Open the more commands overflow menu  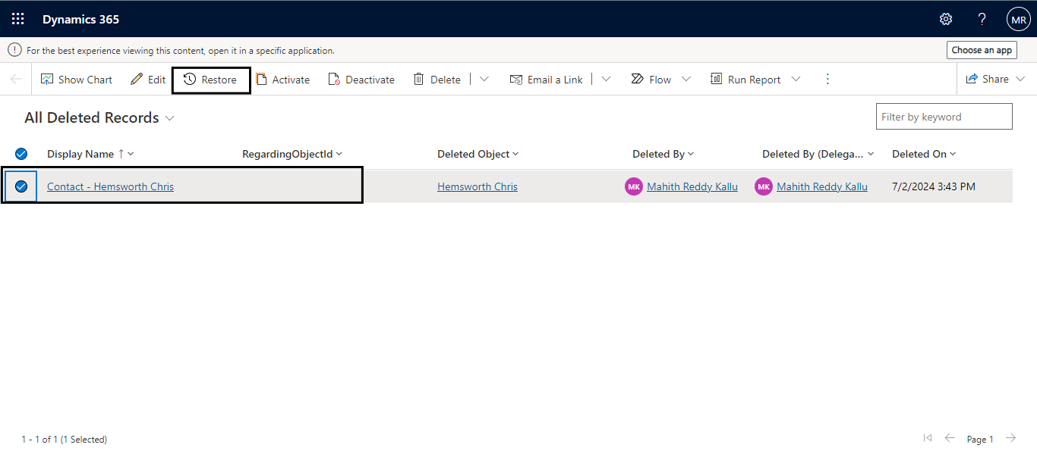coord(827,80)
